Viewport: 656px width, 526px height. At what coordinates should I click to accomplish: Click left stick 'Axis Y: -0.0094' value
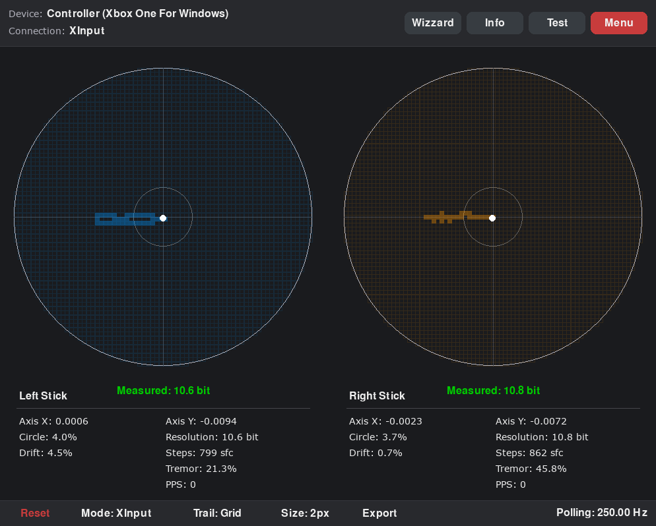[x=201, y=421]
